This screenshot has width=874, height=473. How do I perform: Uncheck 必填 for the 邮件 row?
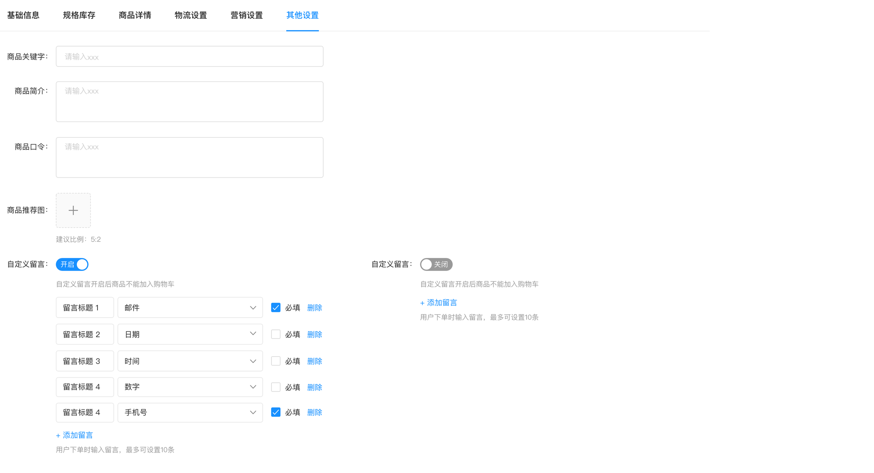click(x=275, y=308)
